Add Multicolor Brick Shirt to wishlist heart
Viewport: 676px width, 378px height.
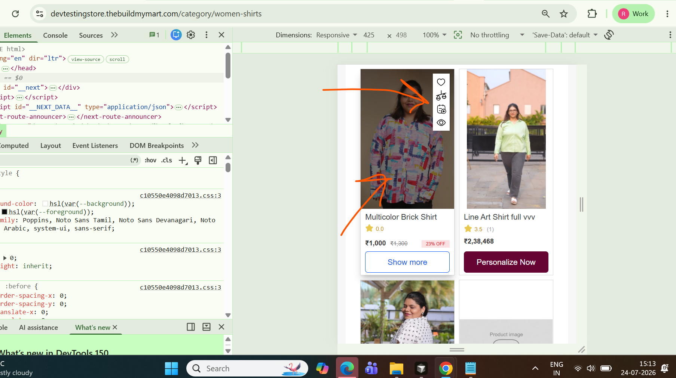point(441,82)
